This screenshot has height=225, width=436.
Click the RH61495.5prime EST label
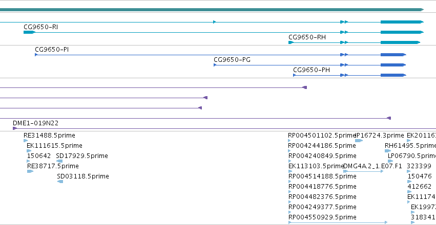pos(410,146)
